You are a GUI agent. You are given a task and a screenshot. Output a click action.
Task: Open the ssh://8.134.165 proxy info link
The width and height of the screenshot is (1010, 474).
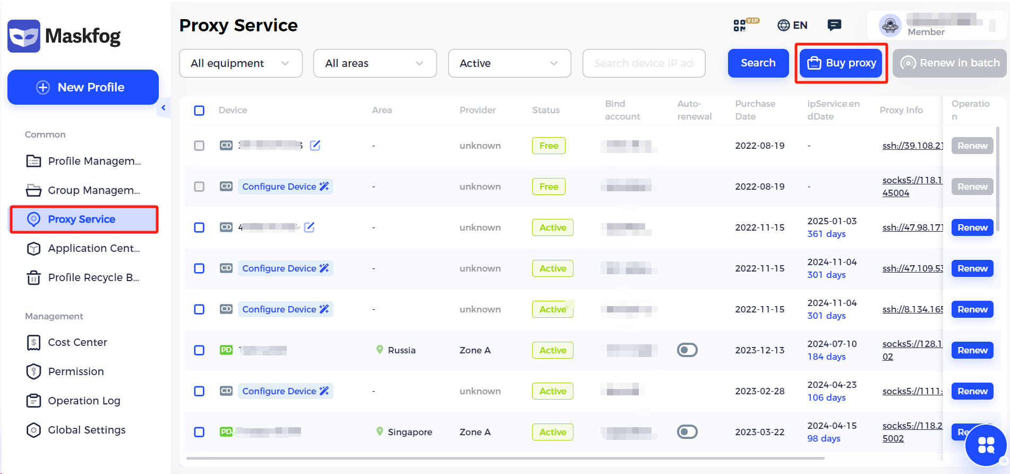912,309
